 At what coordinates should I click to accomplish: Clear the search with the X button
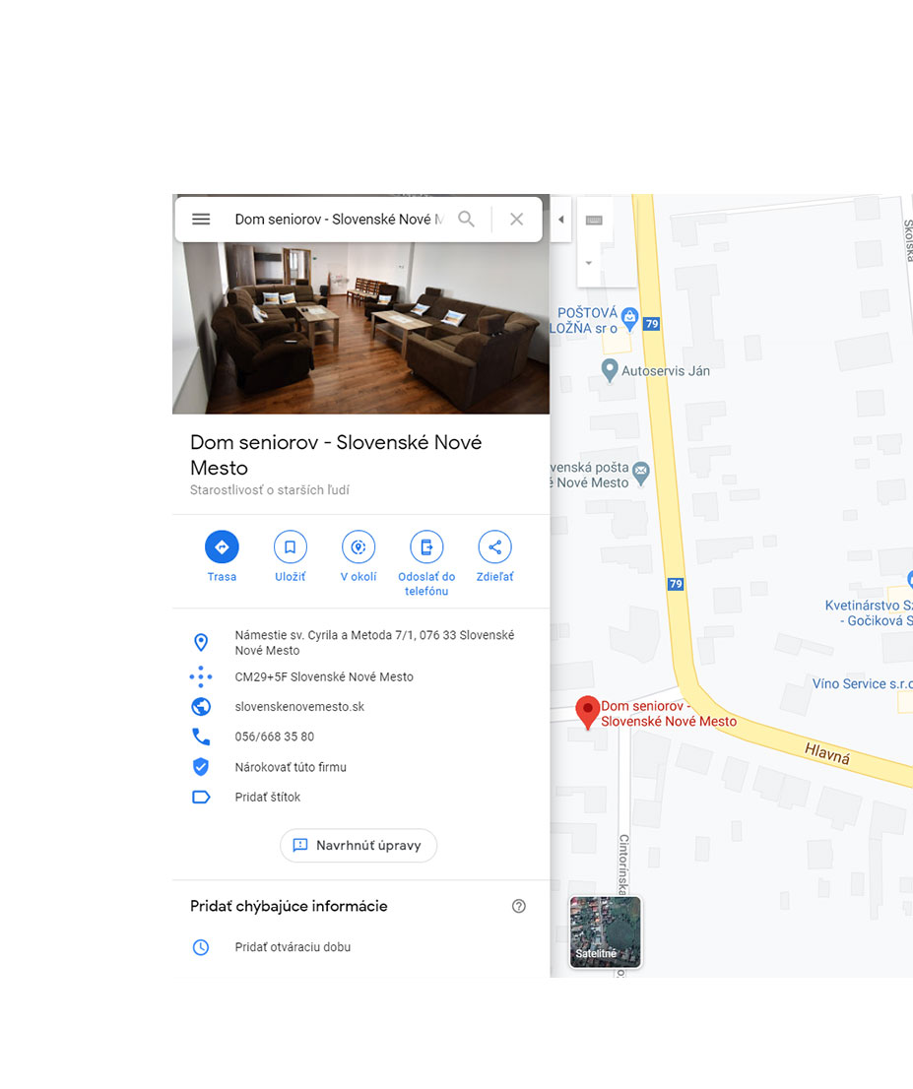516,220
